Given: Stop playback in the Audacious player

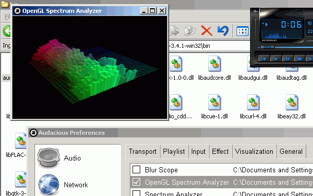Looking at the screenshot, I should [300, 59].
